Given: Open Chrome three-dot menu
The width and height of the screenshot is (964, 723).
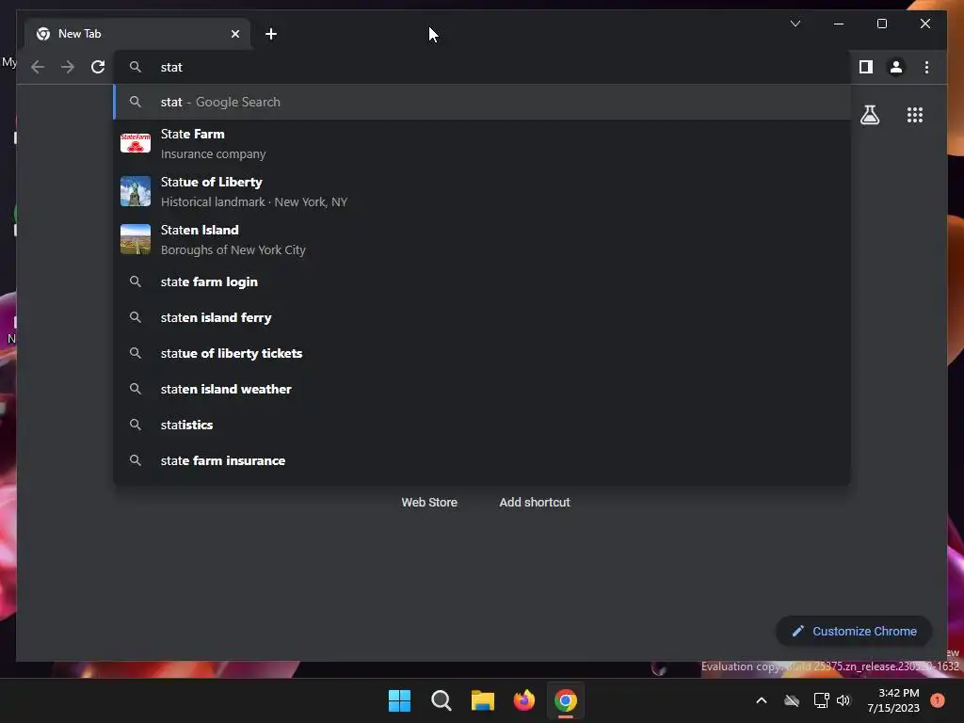Looking at the screenshot, I should (926, 67).
